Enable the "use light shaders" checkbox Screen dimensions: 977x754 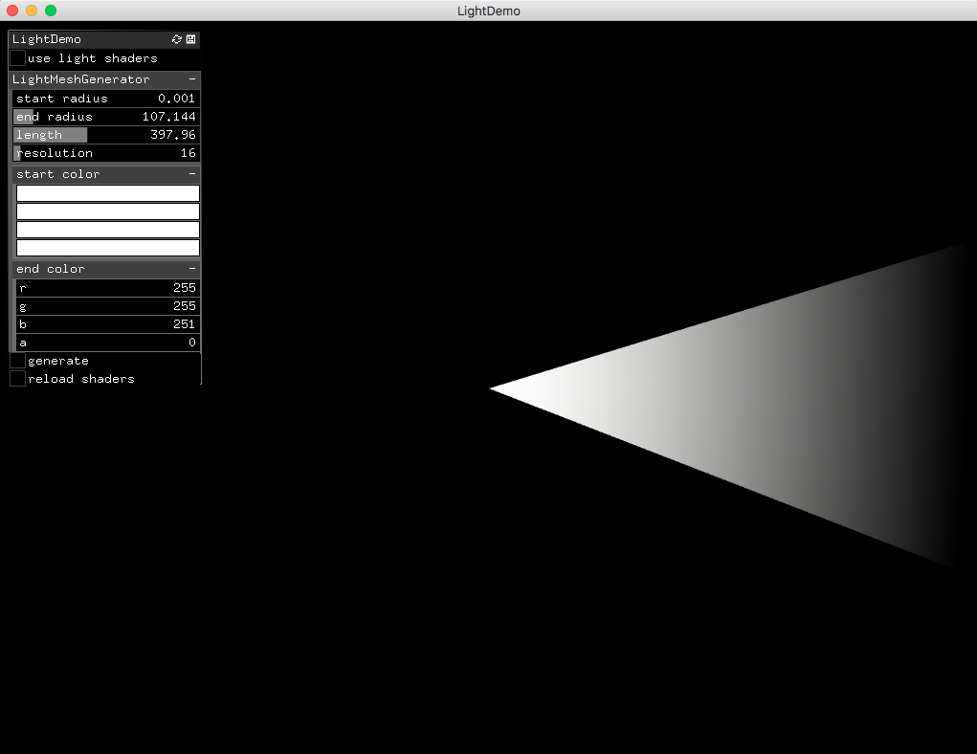pos(16,57)
